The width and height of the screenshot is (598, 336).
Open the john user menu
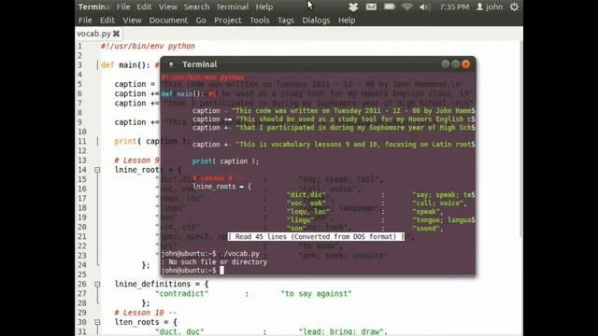[x=490, y=7]
